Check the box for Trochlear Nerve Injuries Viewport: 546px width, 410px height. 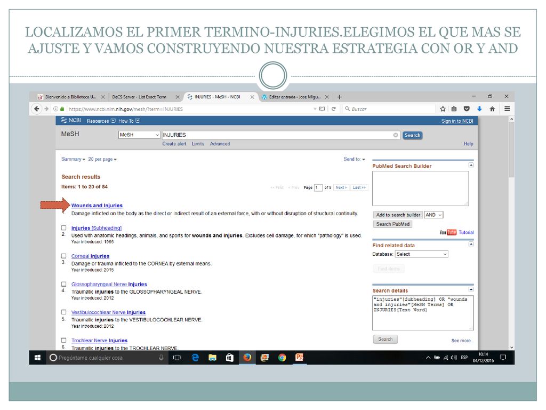(64, 340)
